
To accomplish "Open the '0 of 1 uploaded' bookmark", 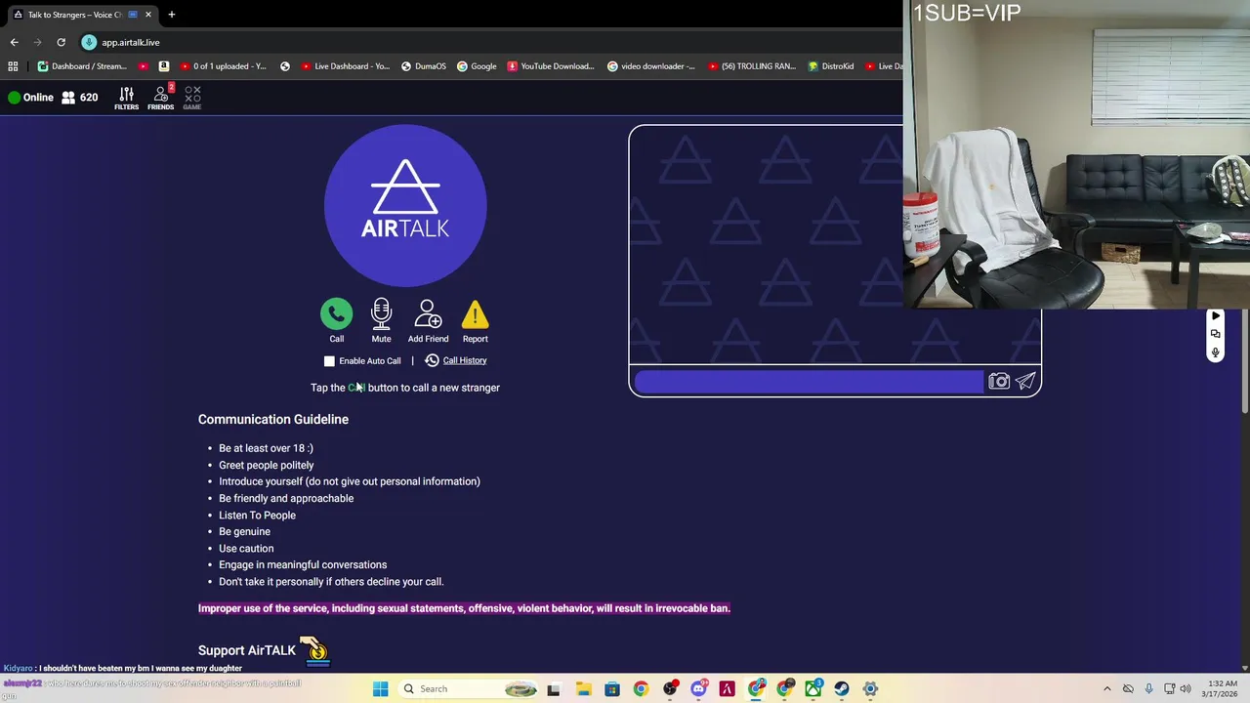I will [222, 66].
